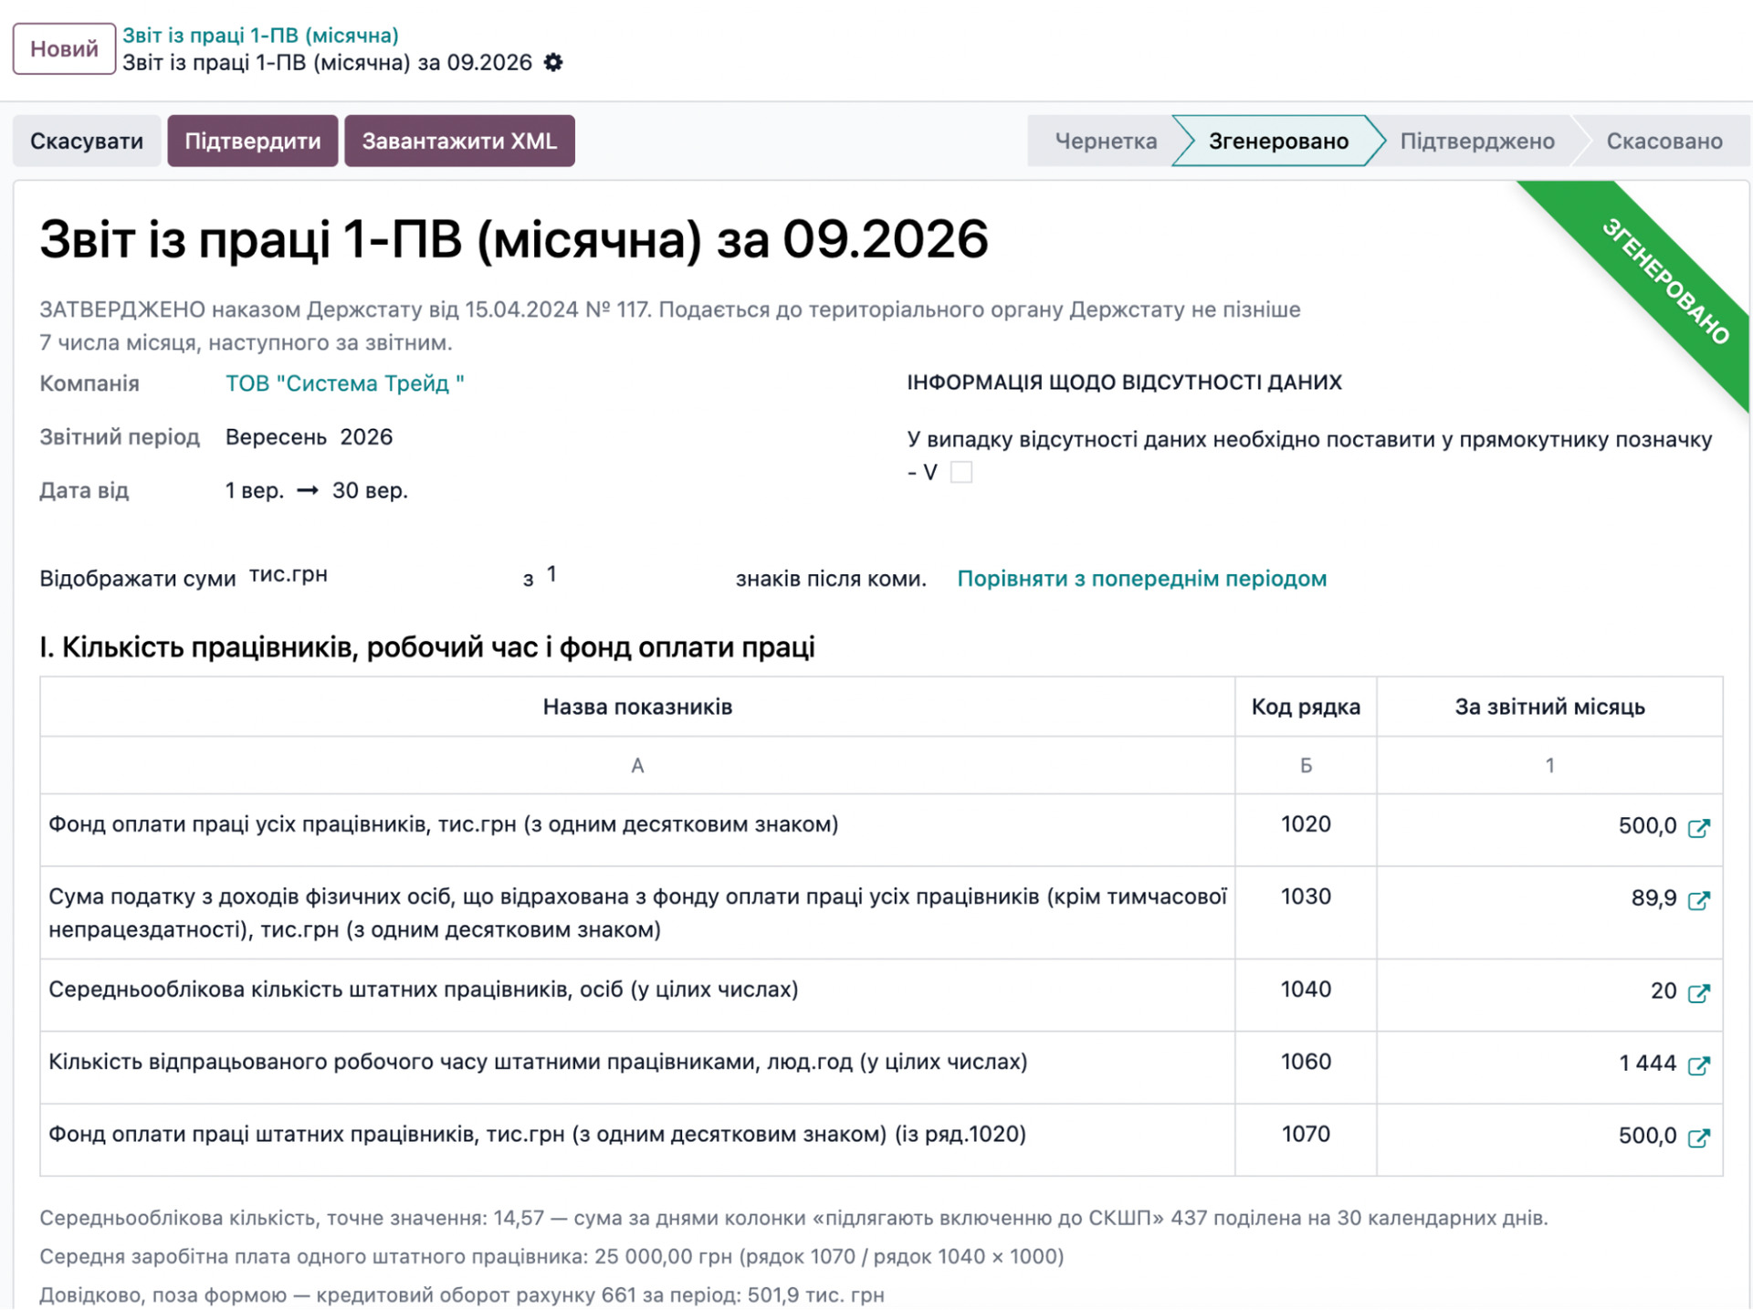The height and width of the screenshot is (1310, 1753).
Task: Tick the data absence checkbox next to V
Action: [x=961, y=472]
